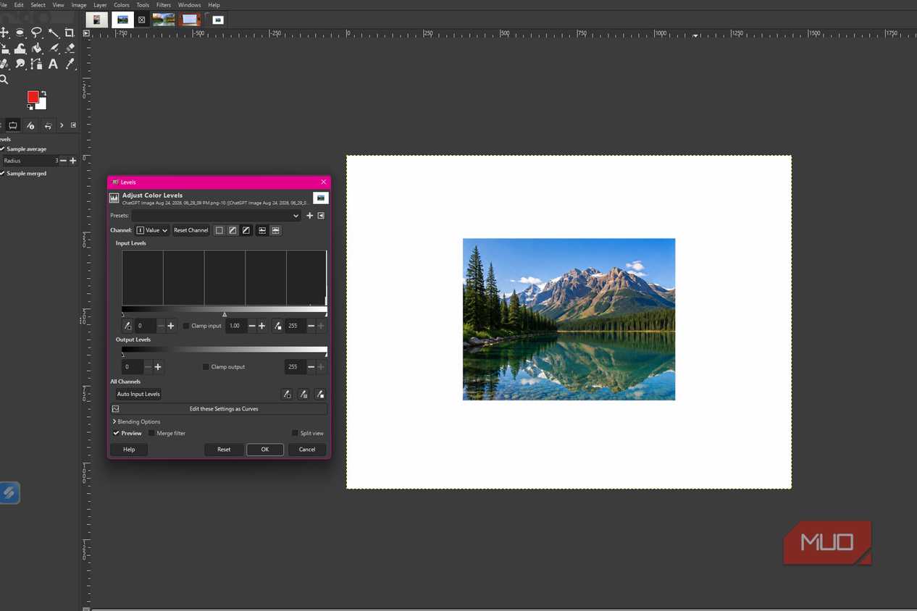
Task: Click the gamma 1.00 input field
Action: point(235,326)
